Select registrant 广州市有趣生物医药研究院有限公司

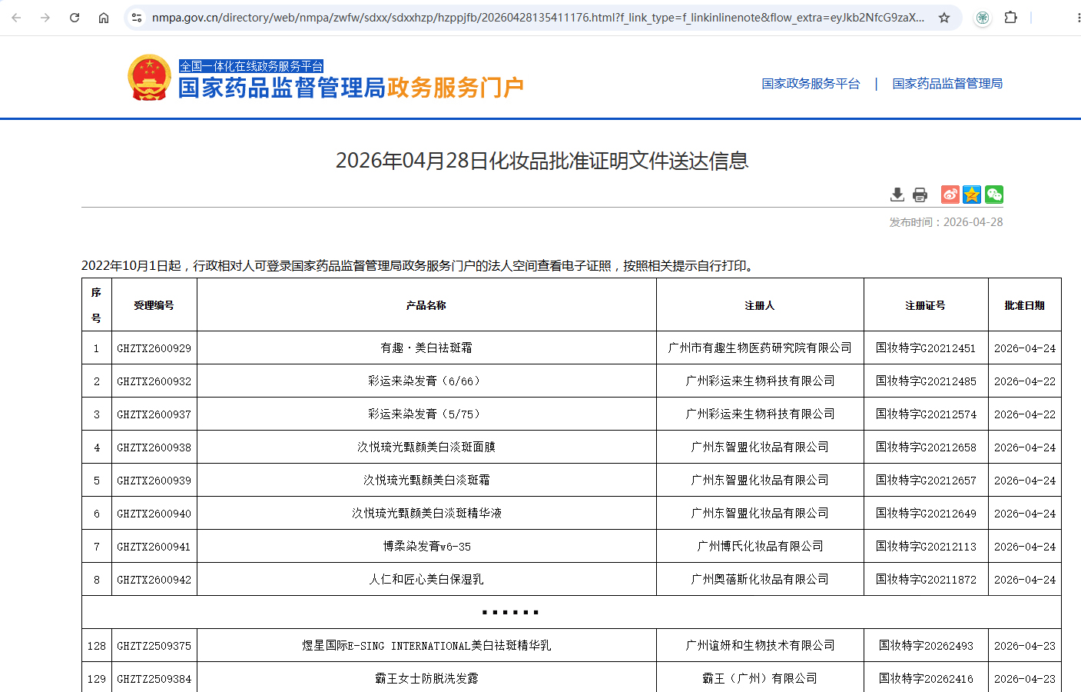point(760,348)
